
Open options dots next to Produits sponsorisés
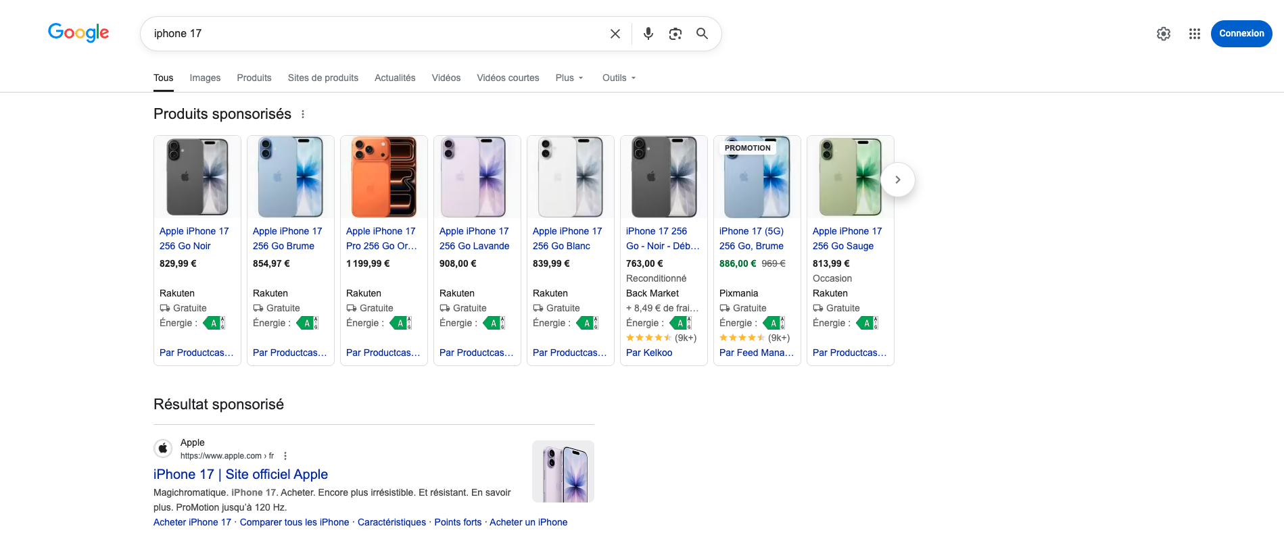[303, 114]
